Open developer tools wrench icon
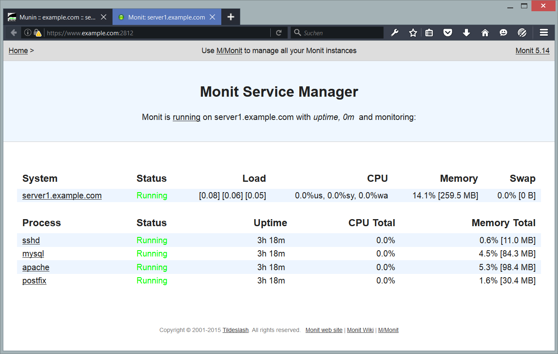The width and height of the screenshot is (558, 354). [395, 33]
